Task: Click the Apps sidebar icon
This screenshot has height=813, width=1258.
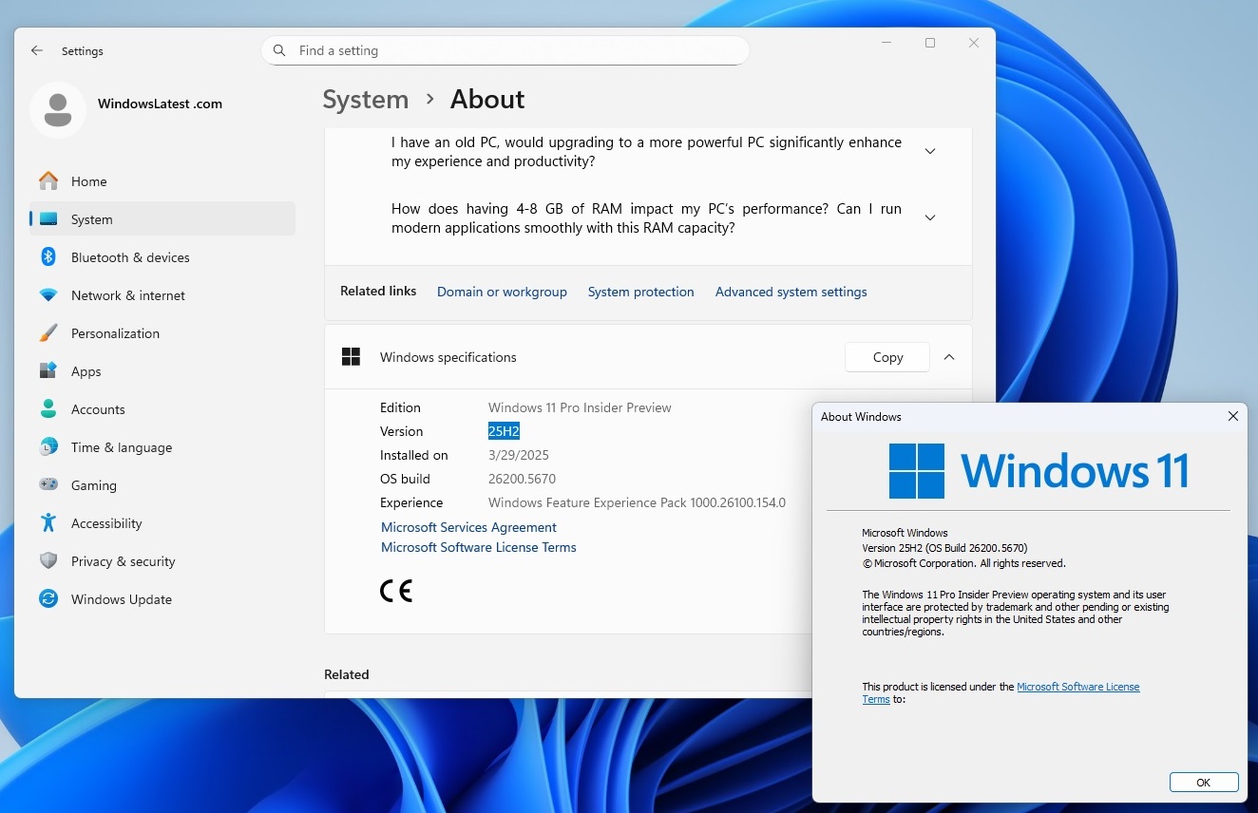Action: [x=48, y=371]
